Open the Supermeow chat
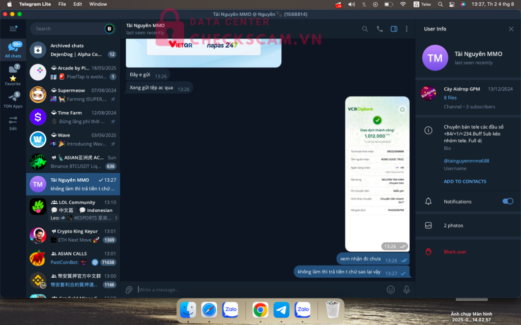The width and height of the screenshot is (521, 325). [73, 94]
